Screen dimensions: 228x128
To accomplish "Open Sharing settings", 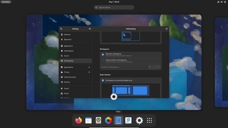I will (76, 82).
